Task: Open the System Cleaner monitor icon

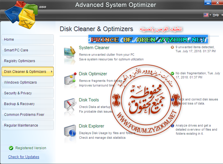Action: (x=70, y=52)
